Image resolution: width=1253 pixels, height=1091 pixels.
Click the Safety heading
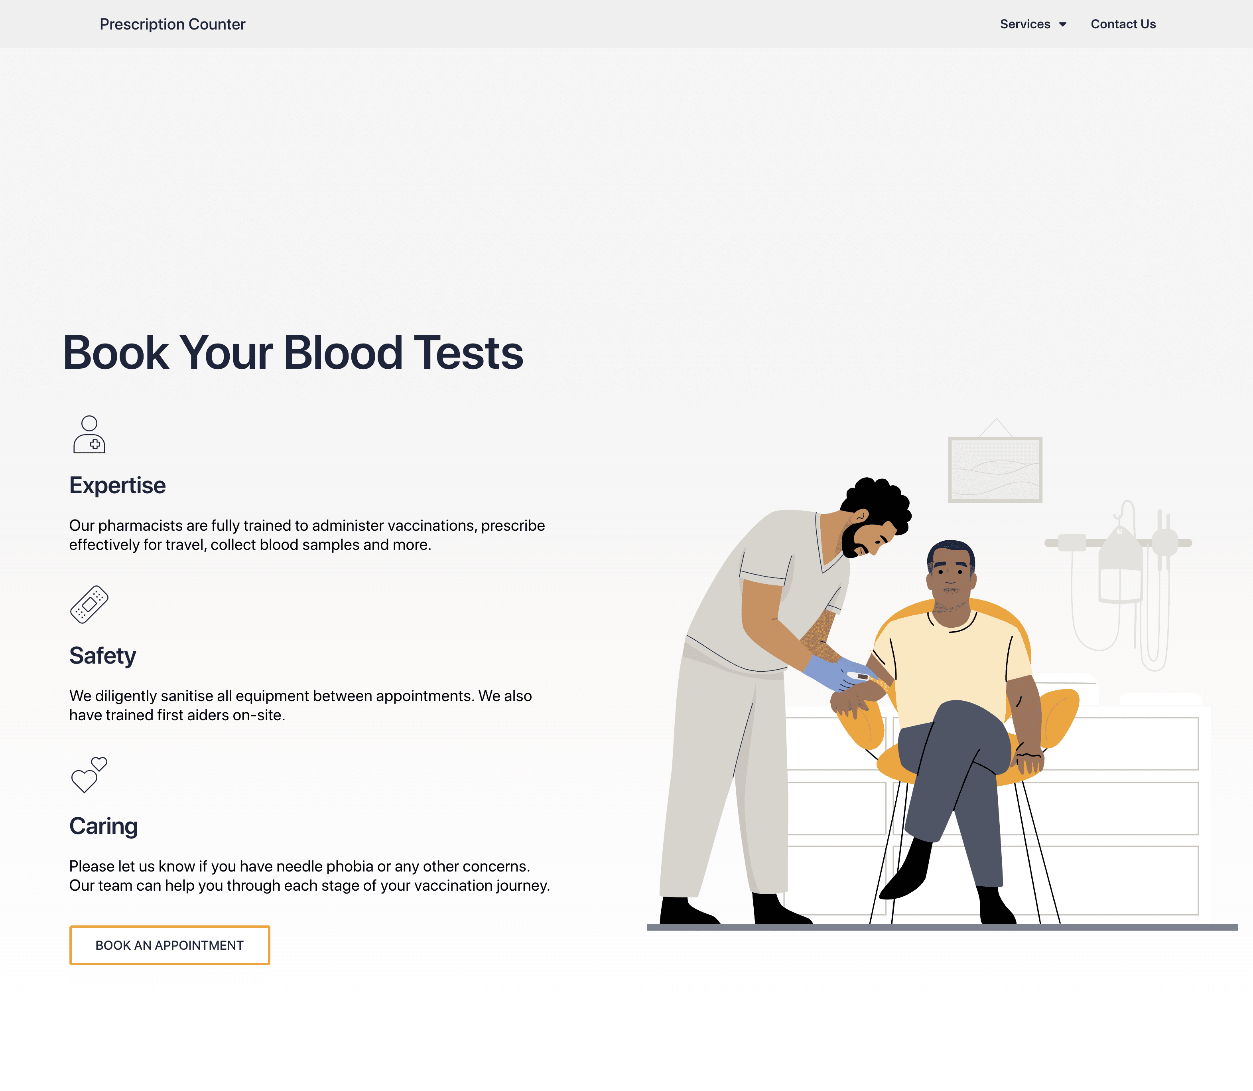point(102,656)
